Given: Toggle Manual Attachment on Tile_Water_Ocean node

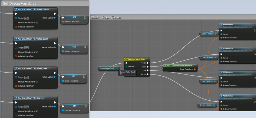Looking at the screenshot, I should [36, 22].
